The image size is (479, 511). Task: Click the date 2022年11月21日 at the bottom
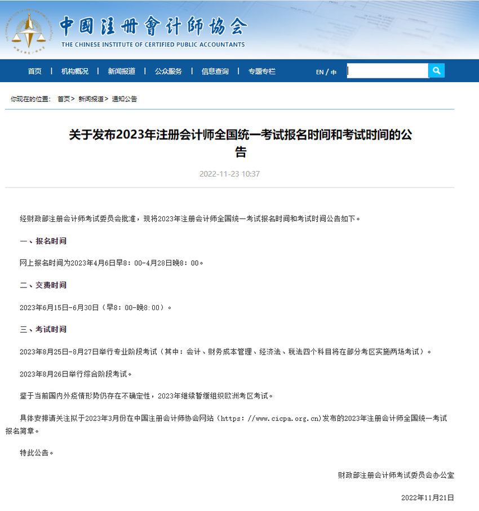(x=428, y=497)
